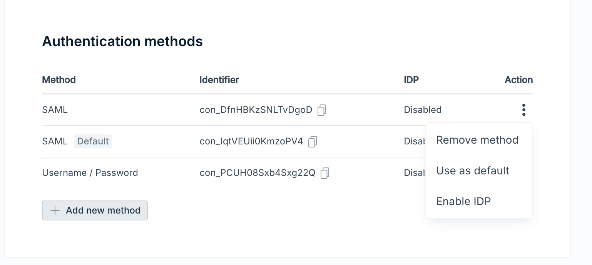The height and width of the screenshot is (265, 592).
Task: Select the con_DfnHBKzSNLTvDgoD identifier text
Action: point(256,110)
